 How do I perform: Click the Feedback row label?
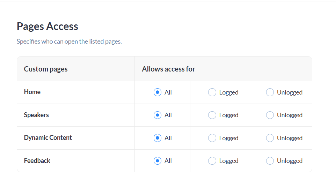click(37, 160)
